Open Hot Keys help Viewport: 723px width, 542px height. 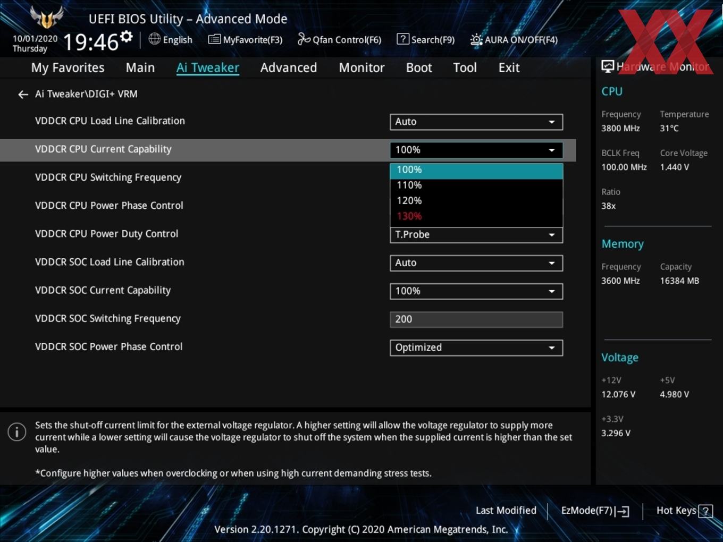pos(684,511)
